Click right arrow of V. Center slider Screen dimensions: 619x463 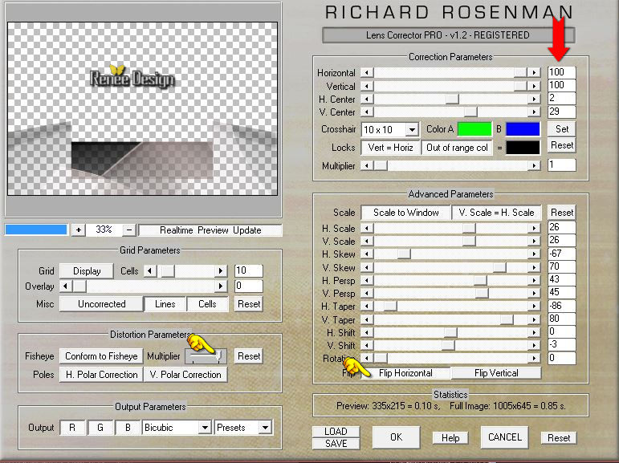point(534,112)
